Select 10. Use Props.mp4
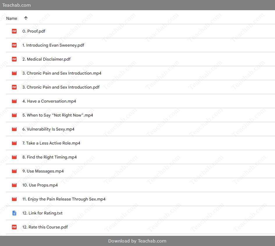The width and height of the screenshot is (275, 246). [40, 185]
